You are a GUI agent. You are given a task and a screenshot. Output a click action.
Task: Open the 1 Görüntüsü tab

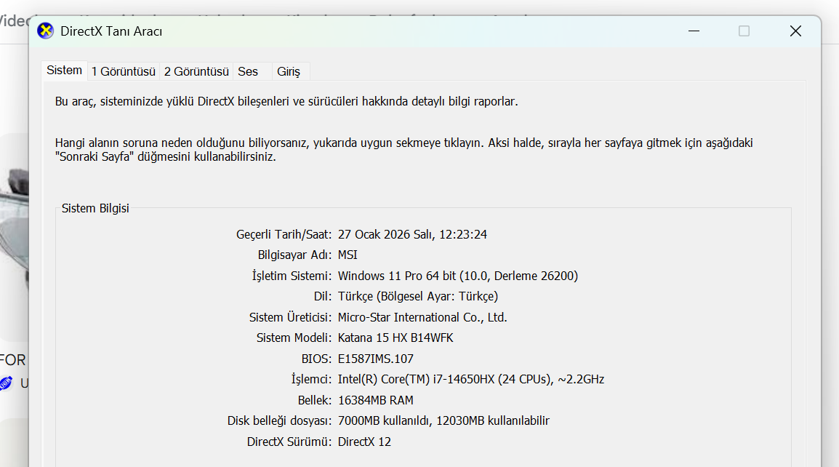click(124, 72)
